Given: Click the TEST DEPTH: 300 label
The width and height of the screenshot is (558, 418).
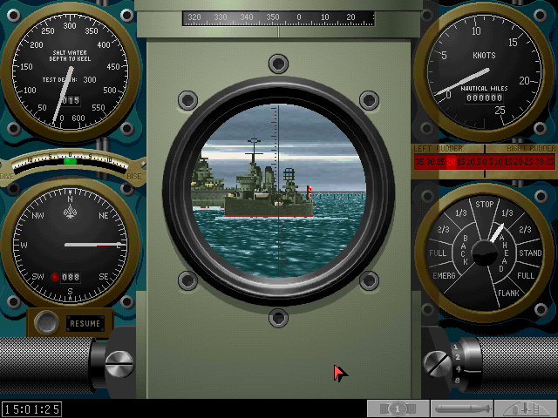Looking at the screenshot, I should pos(70,79).
